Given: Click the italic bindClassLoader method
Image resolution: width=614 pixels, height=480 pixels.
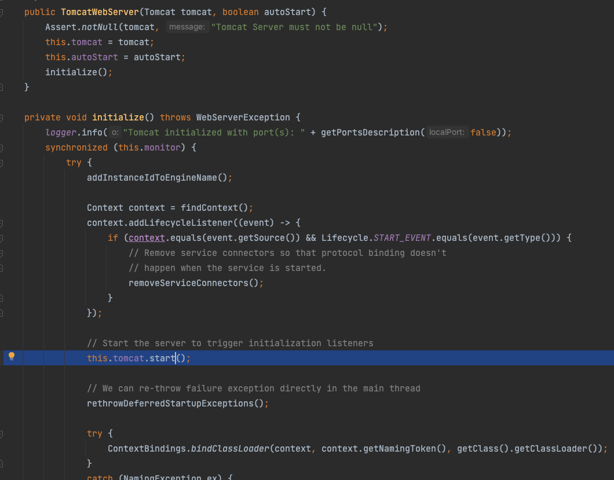Looking at the screenshot, I should pyautogui.click(x=231, y=449).
